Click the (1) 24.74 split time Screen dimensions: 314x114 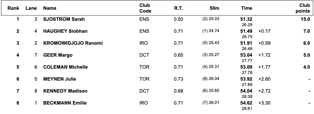[x=211, y=31]
